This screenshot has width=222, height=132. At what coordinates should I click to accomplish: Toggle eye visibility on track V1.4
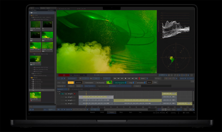69,97
